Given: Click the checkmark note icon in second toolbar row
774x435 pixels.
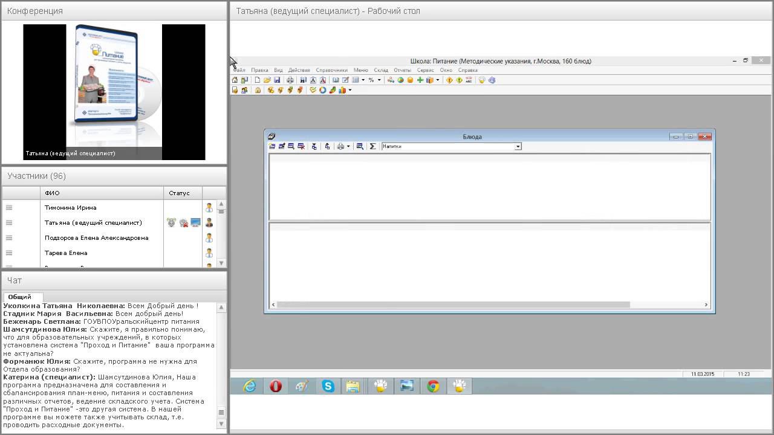Looking at the screenshot, I should pyautogui.click(x=313, y=90).
